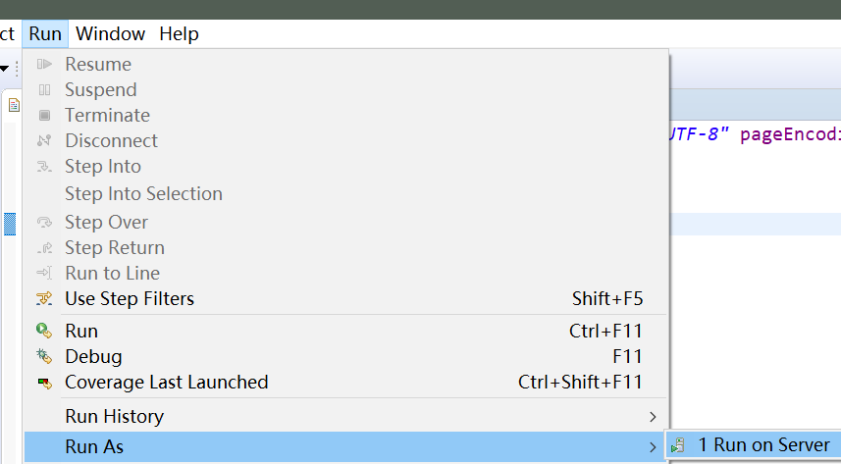Open the Help menu

(180, 33)
